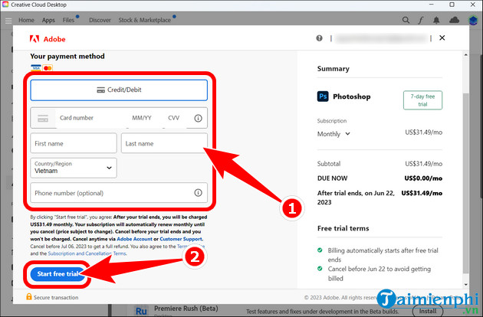Open Stock & Marketplace tab
Screen dimensions: 483x317
[144, 20]
